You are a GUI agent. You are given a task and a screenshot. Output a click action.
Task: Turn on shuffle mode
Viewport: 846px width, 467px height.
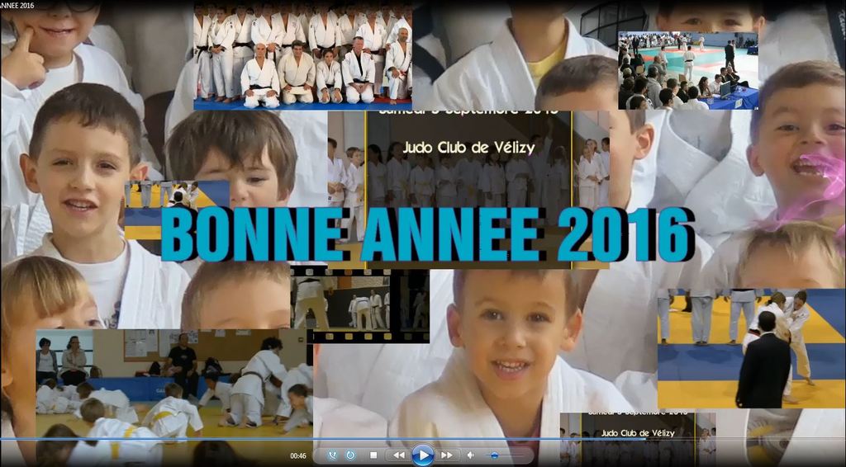[x=332, y=455]
